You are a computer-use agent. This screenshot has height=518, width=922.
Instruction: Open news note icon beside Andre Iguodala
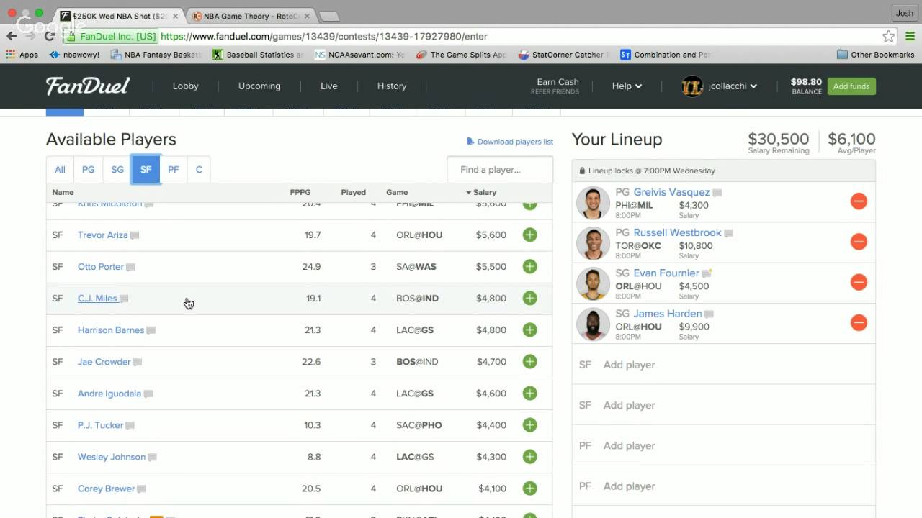tap(148, 394)
